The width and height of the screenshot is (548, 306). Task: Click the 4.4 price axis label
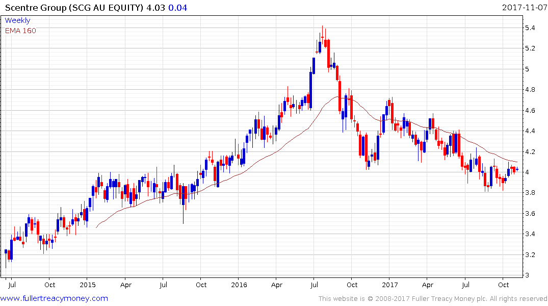point(530,131)
